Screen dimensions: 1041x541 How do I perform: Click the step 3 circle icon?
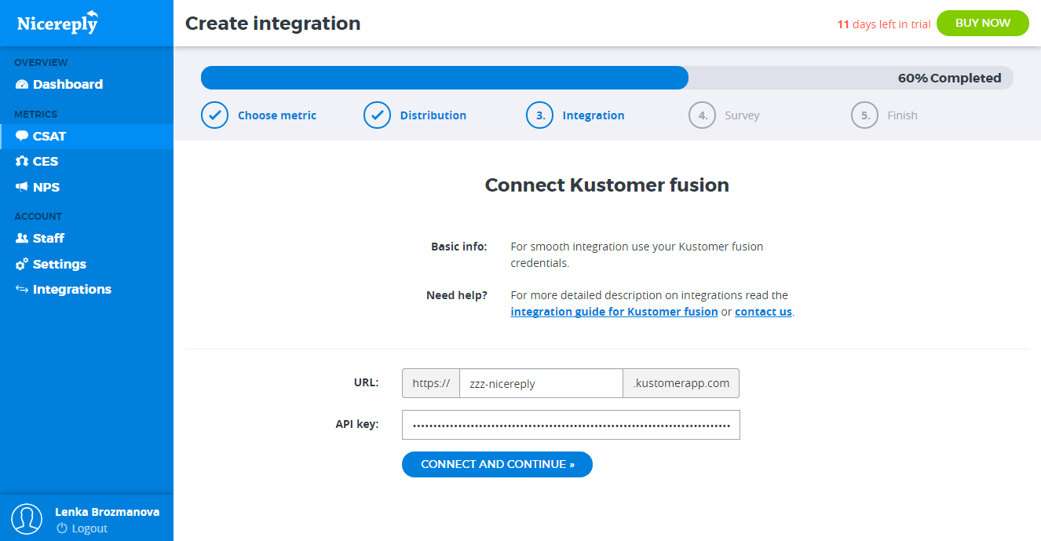click(x=539, y=115)
